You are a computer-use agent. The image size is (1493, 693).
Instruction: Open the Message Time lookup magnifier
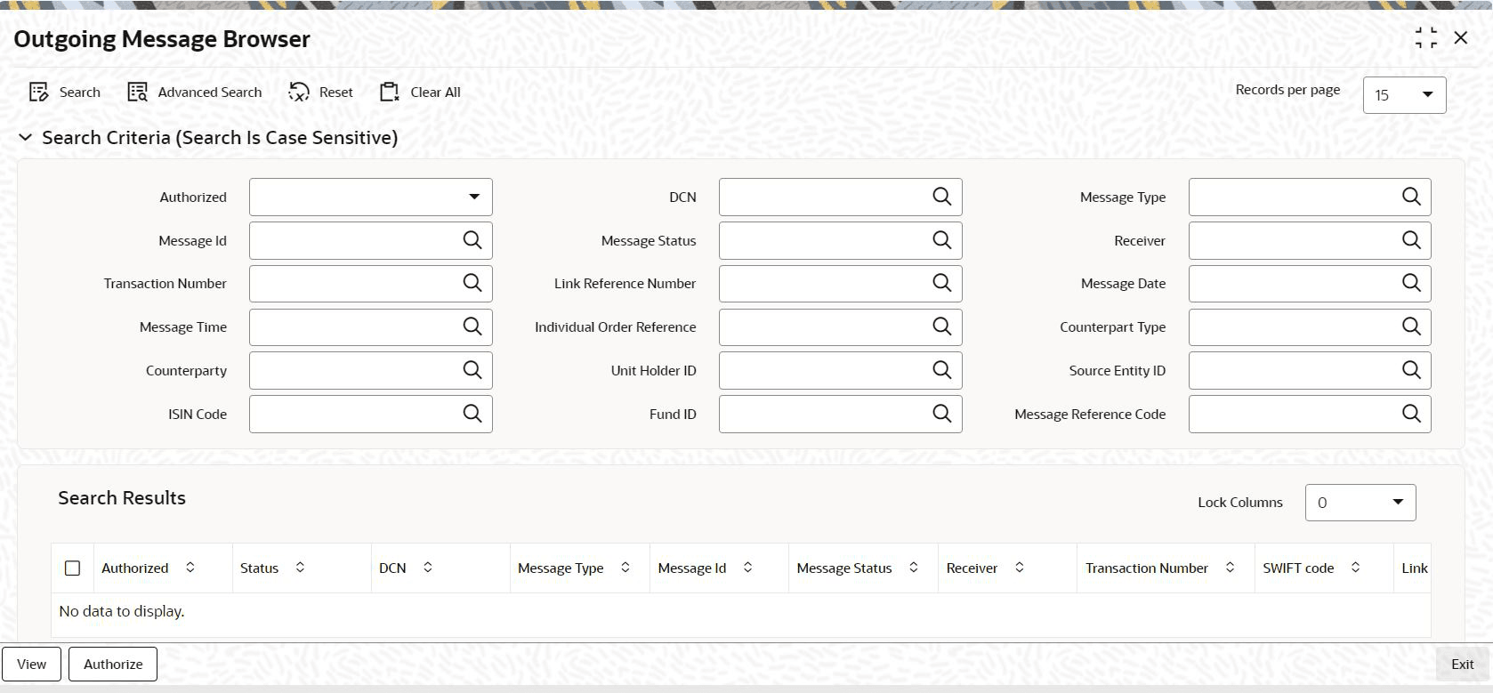tap(472, 326)
